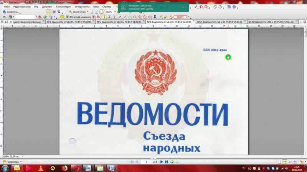The width and height of the screenshot is (307, 172).
Task: Add a sticky note comment
Action: click(x=62, y=17)
